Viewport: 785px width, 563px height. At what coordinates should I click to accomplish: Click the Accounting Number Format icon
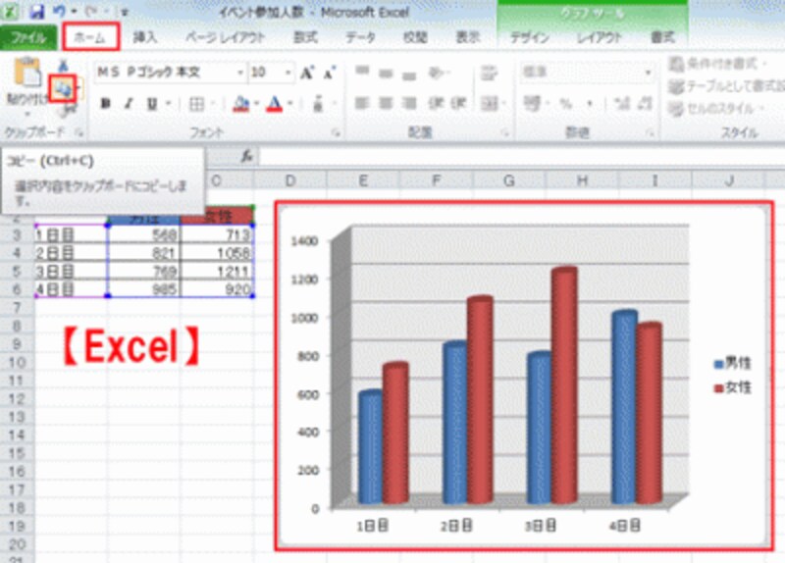tap(532, 104)
